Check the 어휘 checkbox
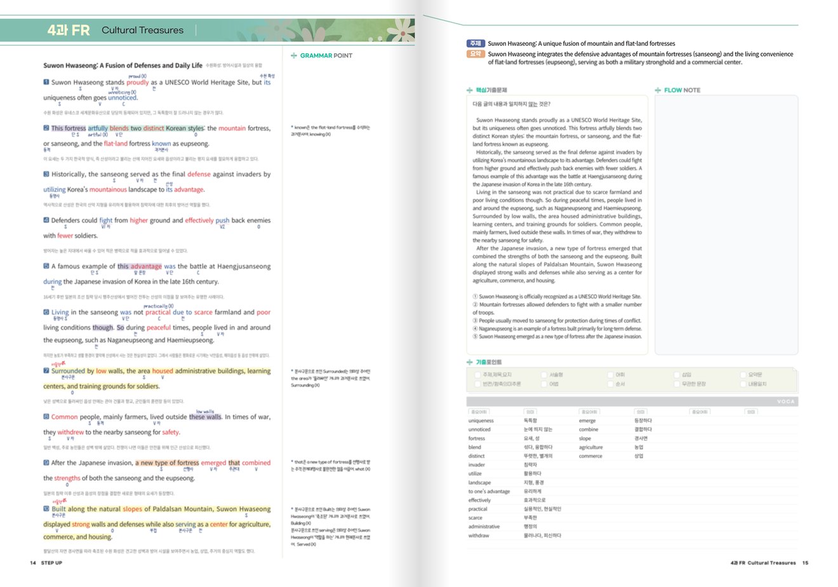Screen dimensions: 838x587 tap(611, 375)
